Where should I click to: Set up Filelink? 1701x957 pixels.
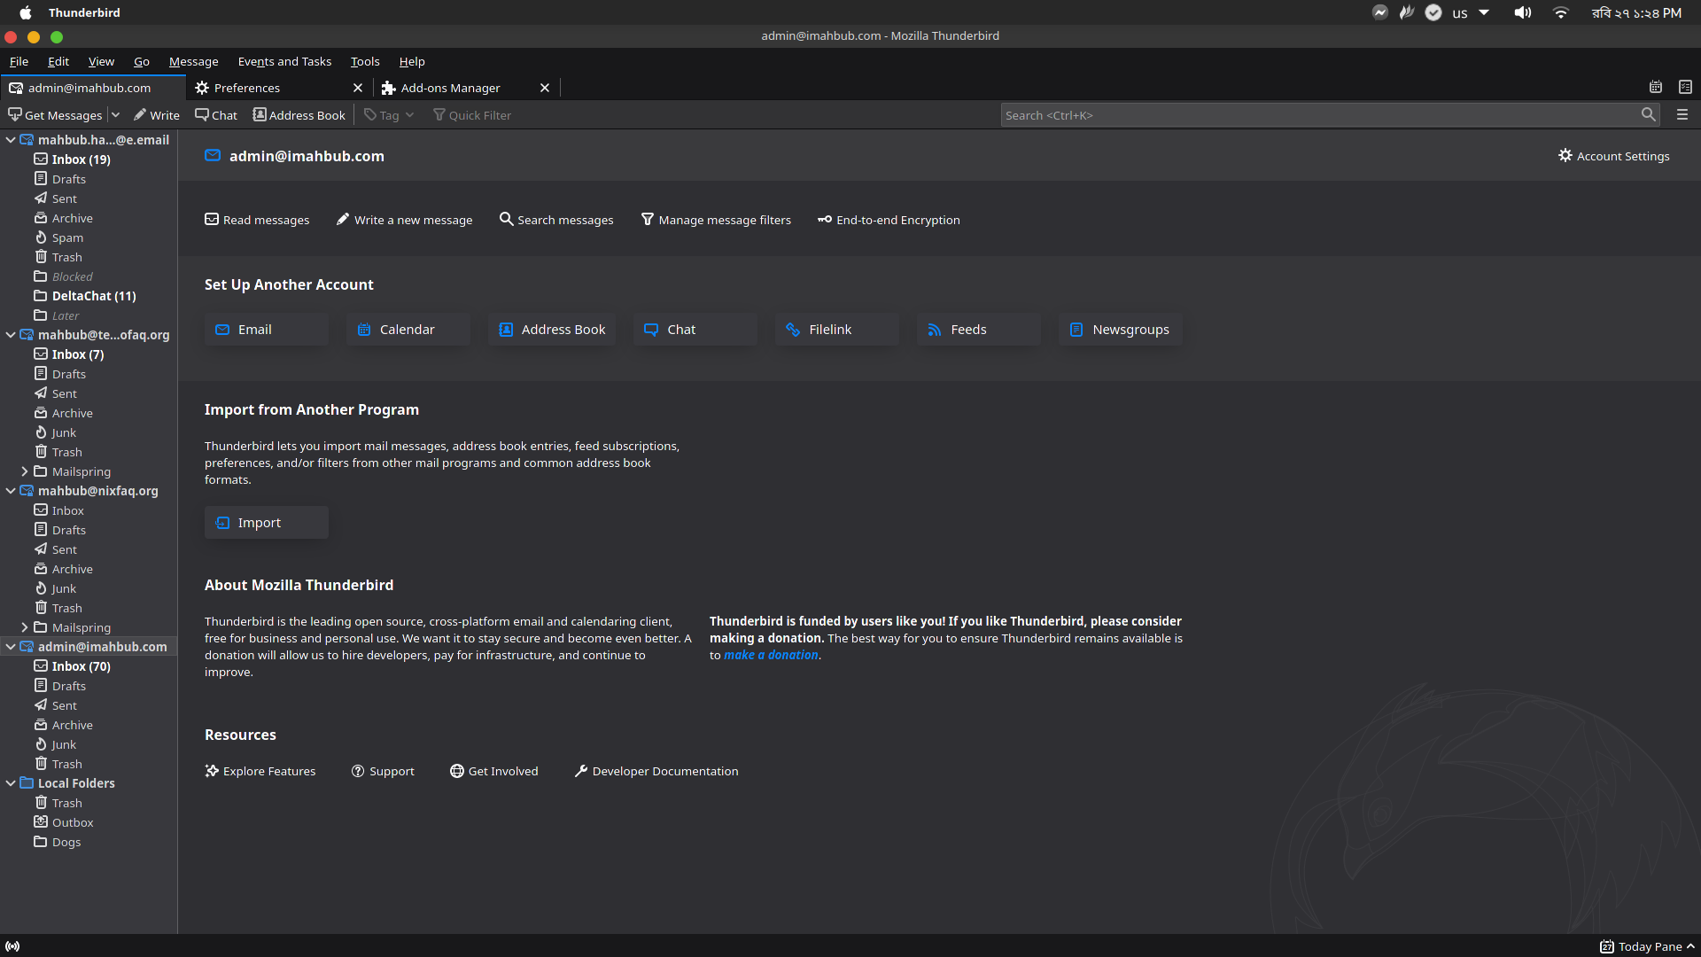pyautogui.click(x=836, y=330)
